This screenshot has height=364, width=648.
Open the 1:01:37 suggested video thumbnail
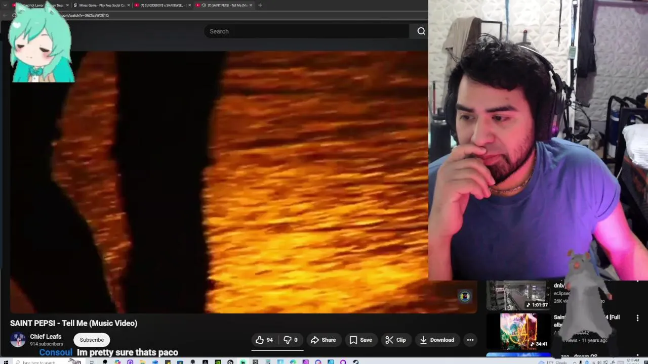tap(518, 295)
